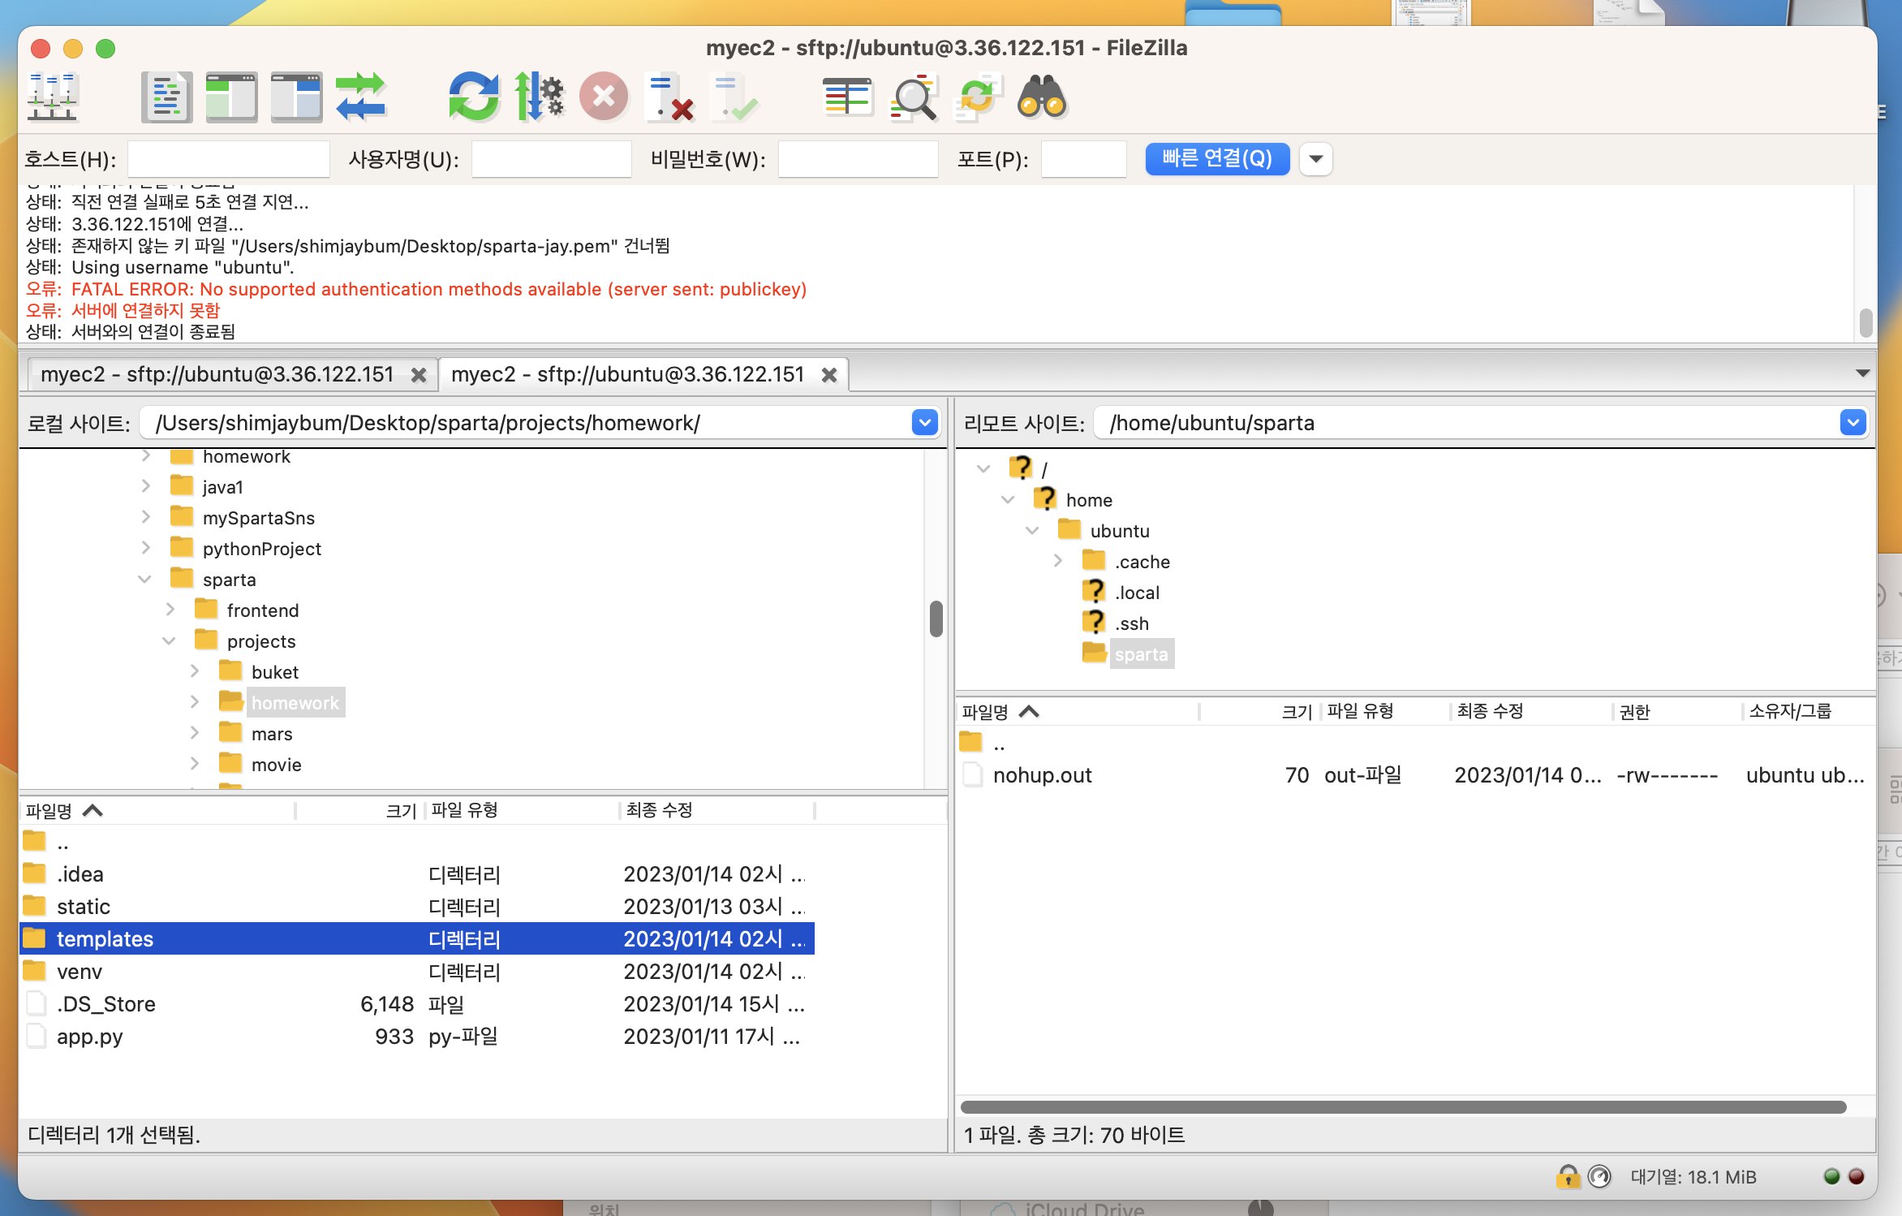Focus the username input field
Screen dimensions: 1902x1216
pos(551,159)
